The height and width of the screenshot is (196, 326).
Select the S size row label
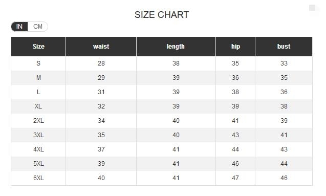click(x=38, y=63)
